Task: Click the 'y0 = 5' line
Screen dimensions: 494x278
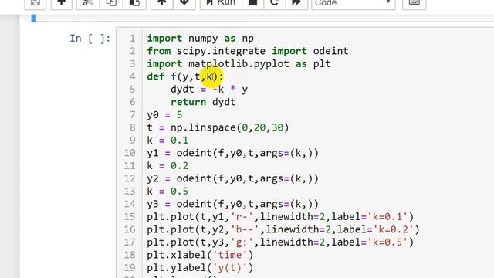Action: pos(164,115)
